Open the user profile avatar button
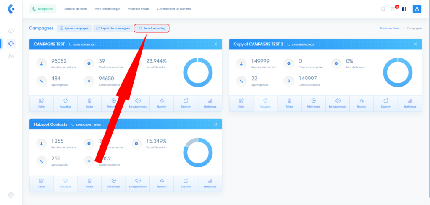 (x=417, y=9)
